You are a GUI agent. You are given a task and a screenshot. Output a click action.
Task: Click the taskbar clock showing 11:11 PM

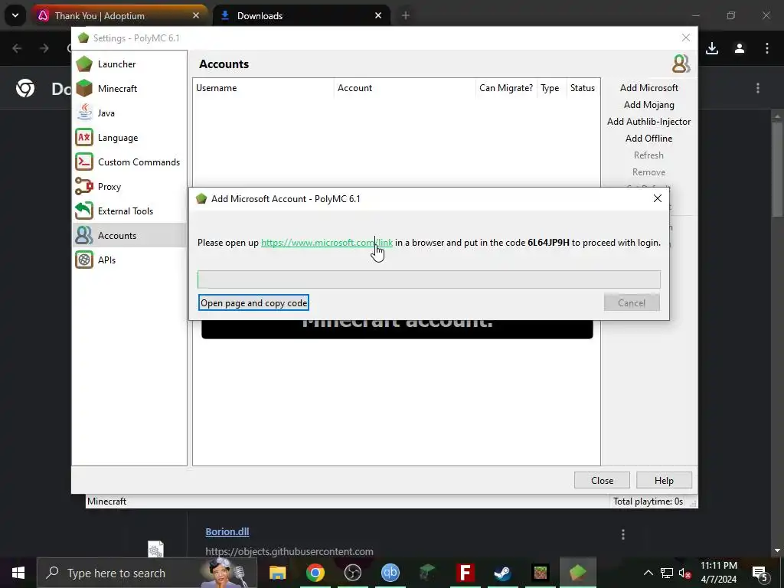(718, 573)
